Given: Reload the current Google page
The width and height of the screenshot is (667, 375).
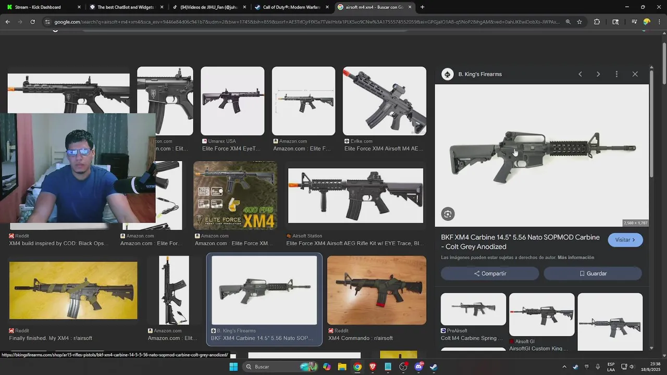Looking at the screenshot, I should click(32, 22).
